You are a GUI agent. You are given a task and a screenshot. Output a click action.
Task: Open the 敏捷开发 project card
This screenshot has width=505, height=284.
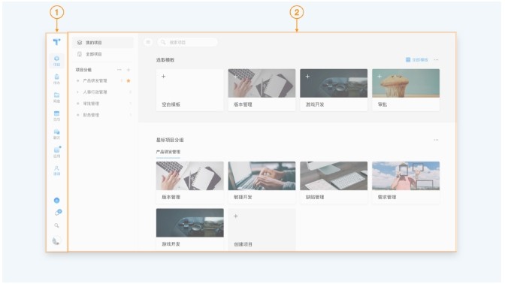click(x=262, y=183)
